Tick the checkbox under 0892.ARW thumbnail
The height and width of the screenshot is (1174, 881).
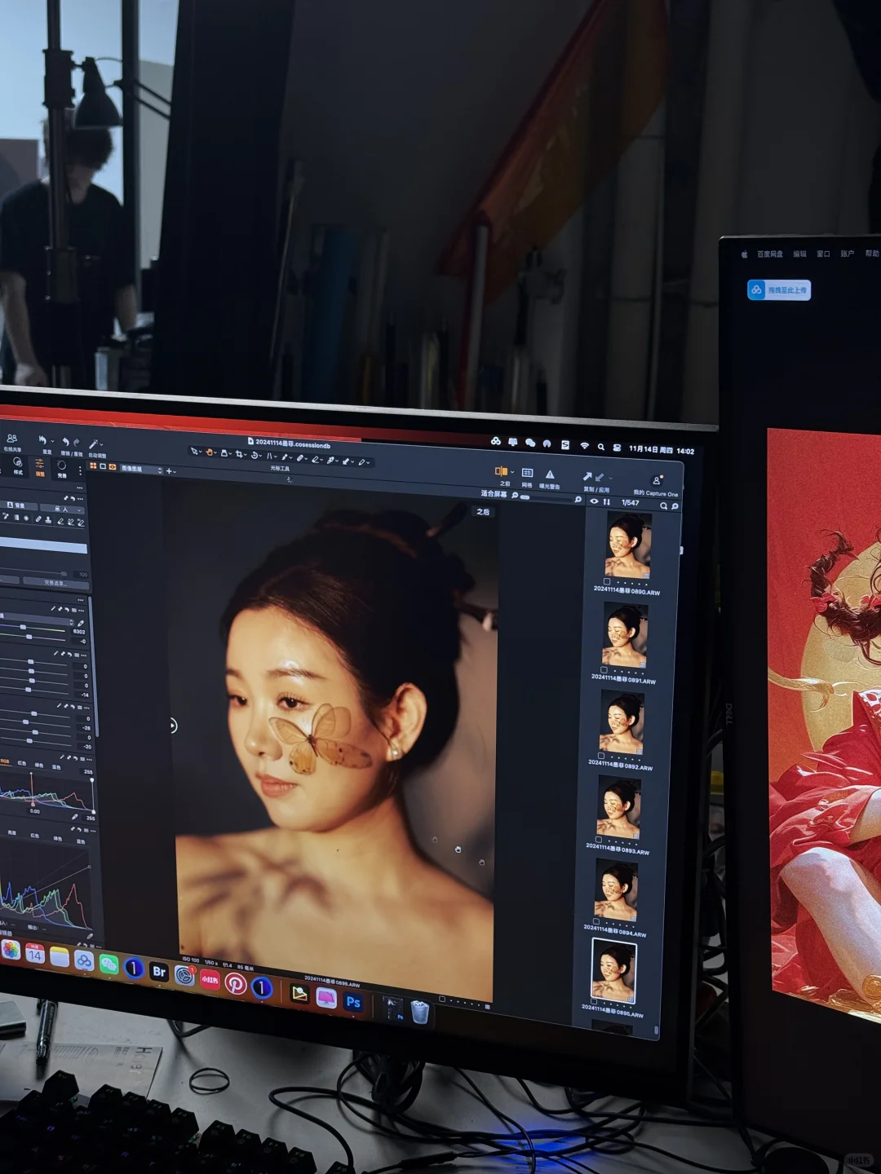(601, 757)
